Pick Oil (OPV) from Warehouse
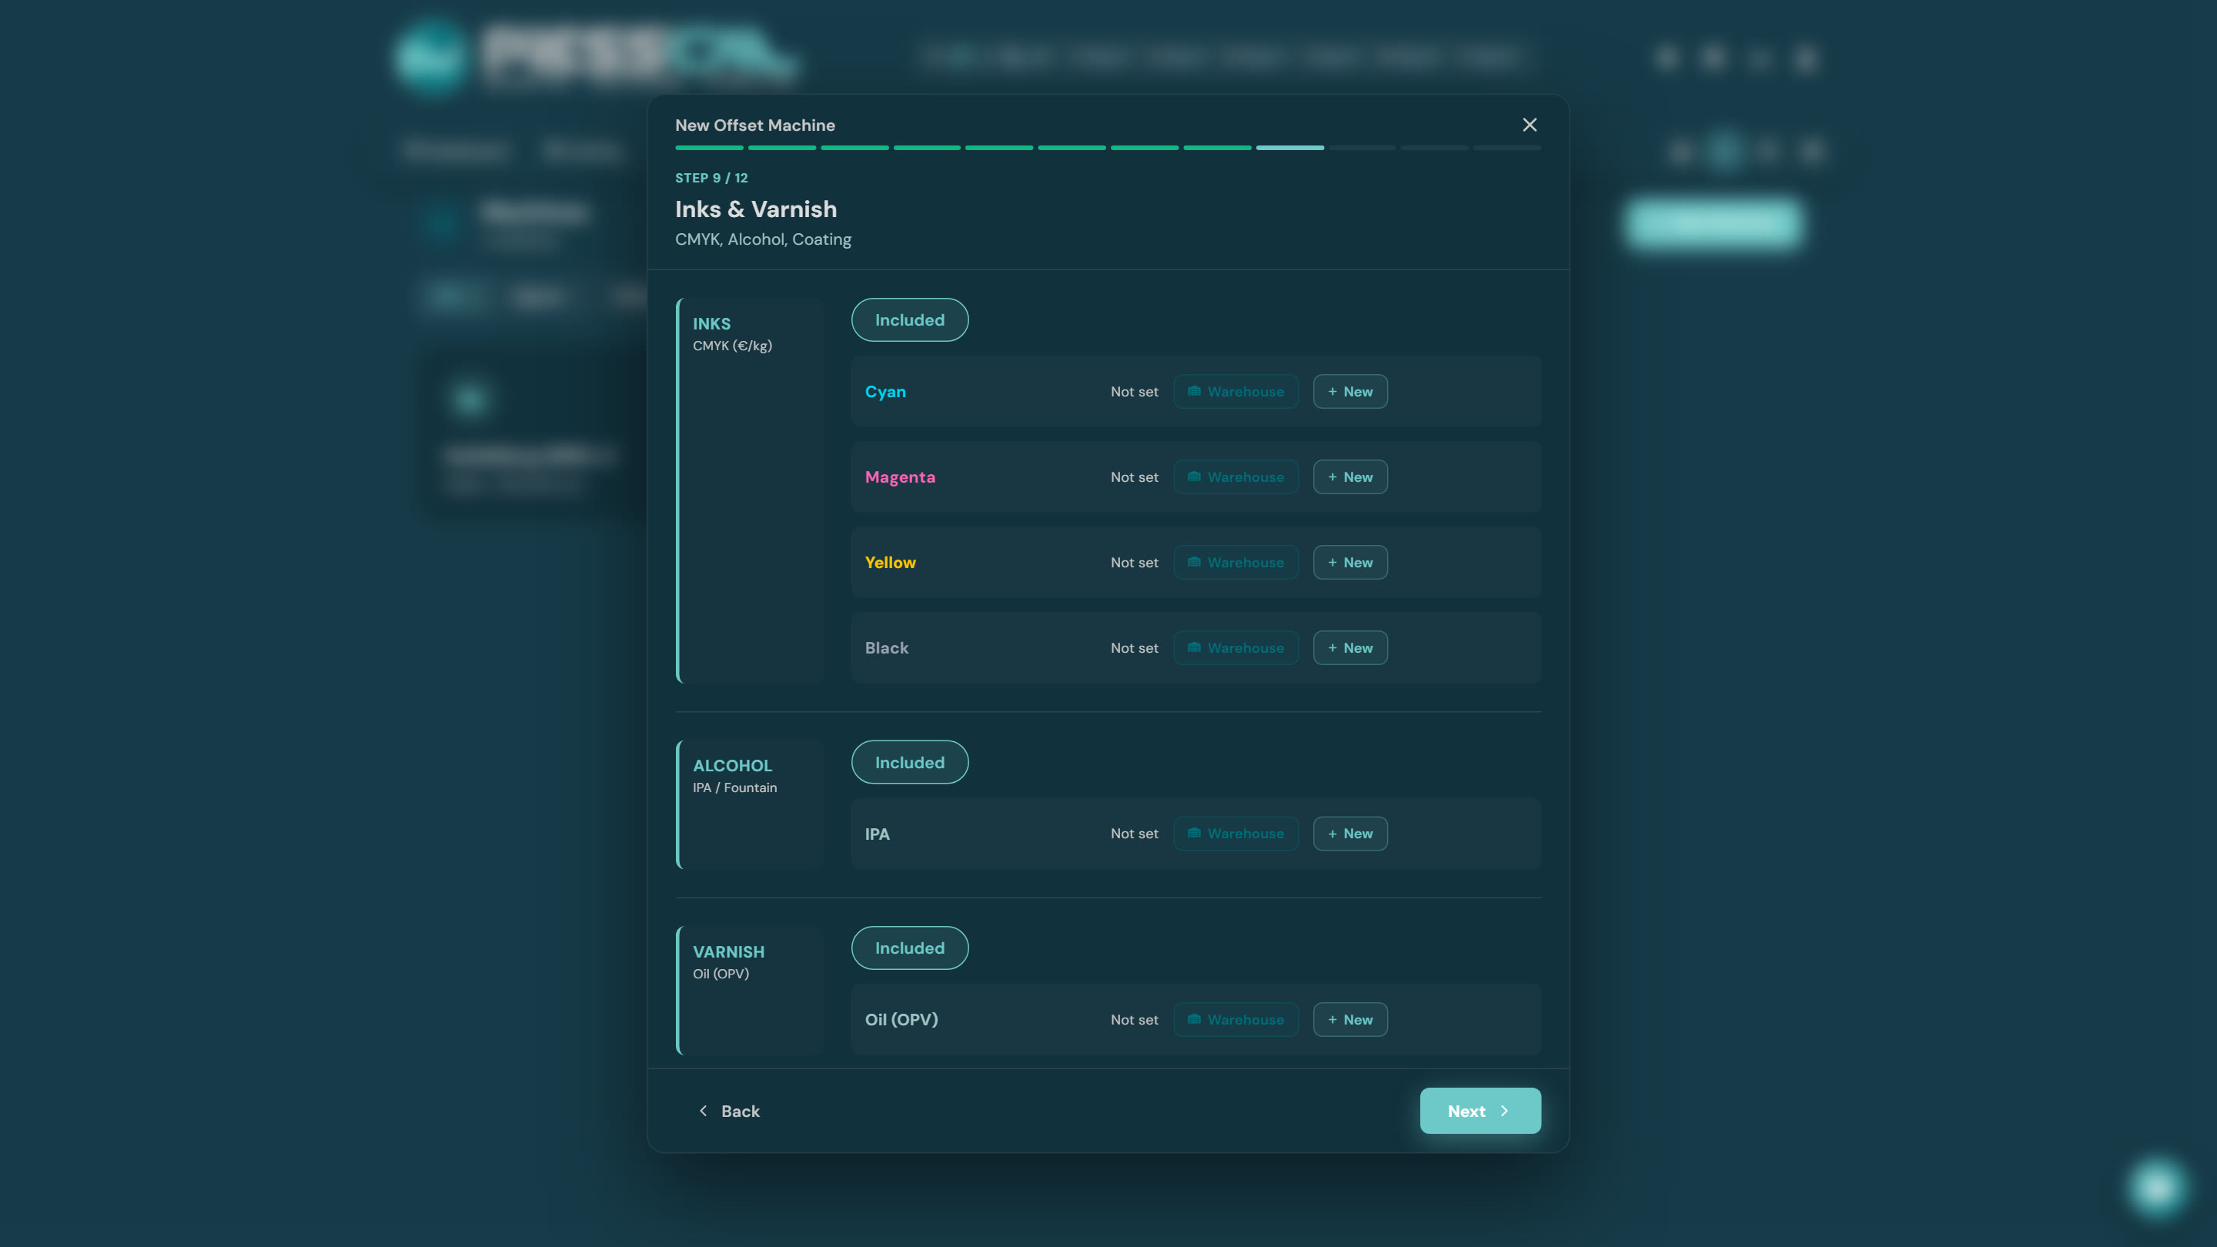This screenshot has width=2217, height=1247. 1236,1020
